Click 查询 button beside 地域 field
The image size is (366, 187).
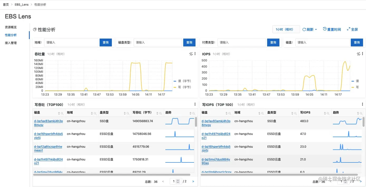click(x=105, y=42)
